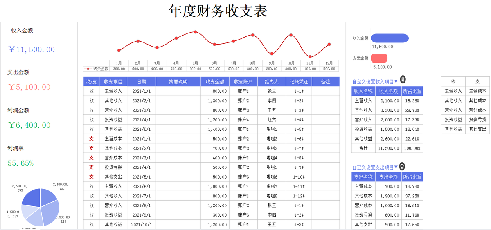The height and width of the screenshot is (230, 491).
Task: Click the 收支项目 column header
Action: 113,82
